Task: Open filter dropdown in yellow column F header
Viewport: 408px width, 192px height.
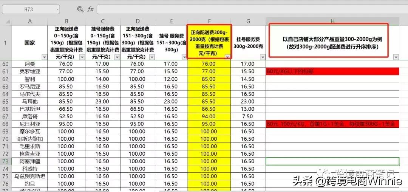Action: coord(228,57)
